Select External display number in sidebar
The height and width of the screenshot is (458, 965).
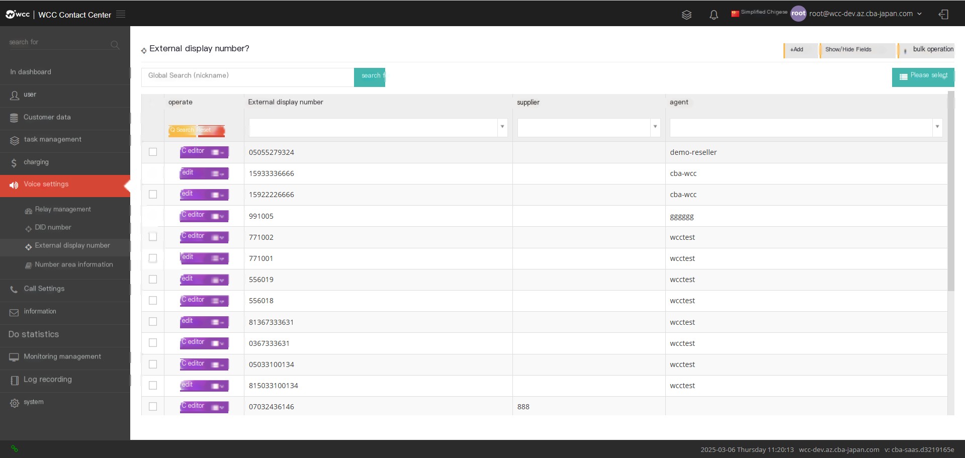click(x=65, y=246)
